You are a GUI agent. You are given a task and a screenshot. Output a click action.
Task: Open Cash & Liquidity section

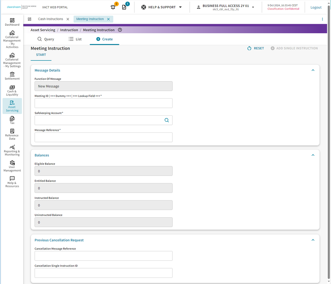point(12,90)
